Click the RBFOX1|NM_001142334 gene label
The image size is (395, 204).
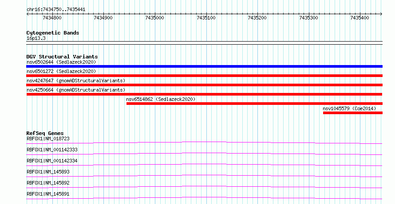click(52, 161)
